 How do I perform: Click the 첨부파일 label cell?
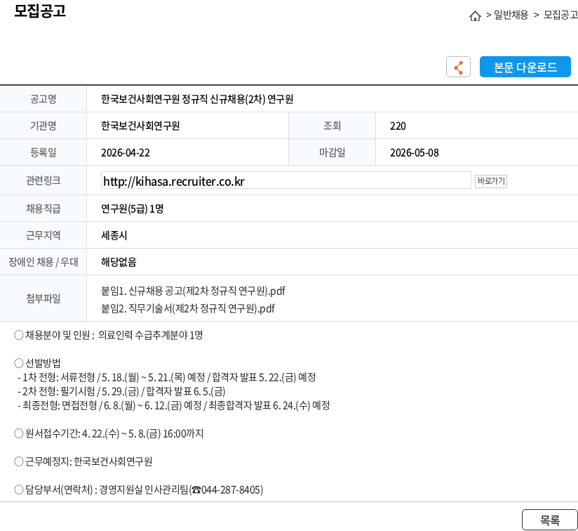43,298
